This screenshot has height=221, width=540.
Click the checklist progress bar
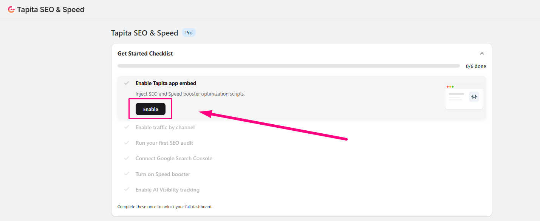click(289, 66)
